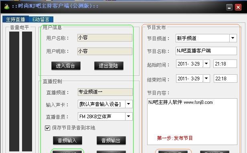The width and height of the screenshot is (247, 153).
Task: Open the 直播音质 dropdown FM 28KB立体声
Action: click(129, 116)
